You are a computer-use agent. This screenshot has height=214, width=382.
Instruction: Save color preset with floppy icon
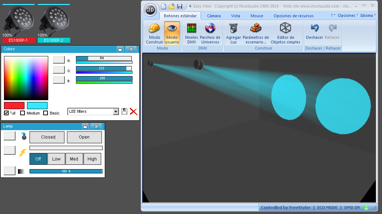[124, 112]
